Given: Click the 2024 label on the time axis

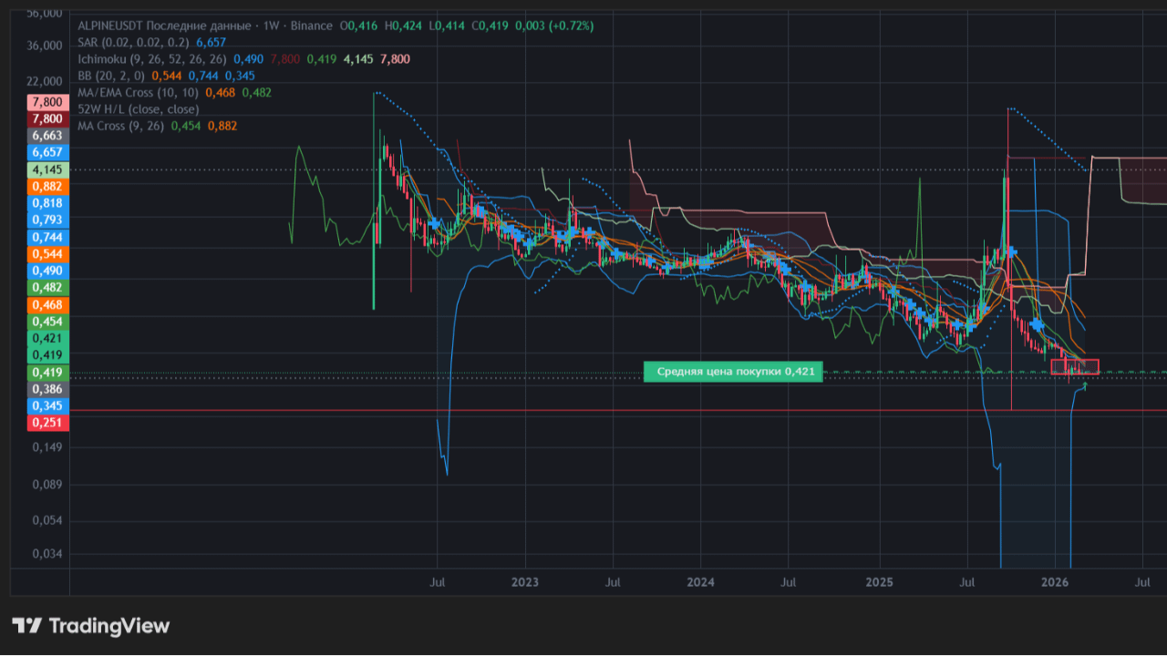Looking at the screenshot, I should pyautogui.click(x=700, y=582).
